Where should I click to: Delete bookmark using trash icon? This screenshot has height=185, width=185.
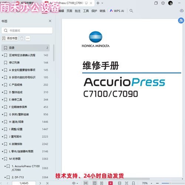tap(22, 38)
